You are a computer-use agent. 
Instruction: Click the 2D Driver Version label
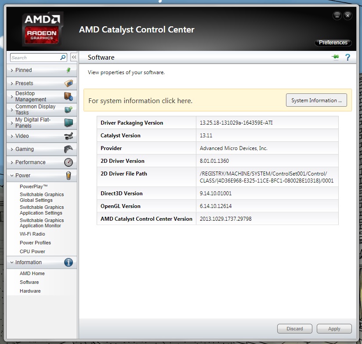point(123,161)
